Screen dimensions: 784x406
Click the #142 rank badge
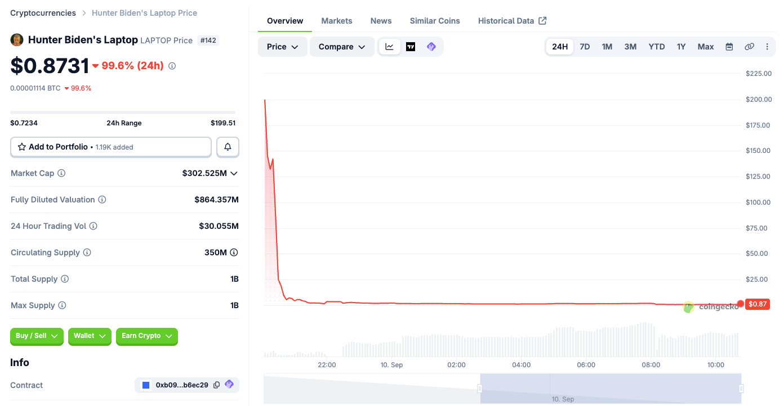click(x=208, y=40)
